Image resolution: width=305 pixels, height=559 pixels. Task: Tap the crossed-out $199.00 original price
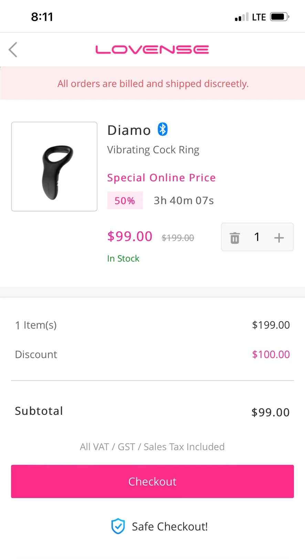coord(178,238)
